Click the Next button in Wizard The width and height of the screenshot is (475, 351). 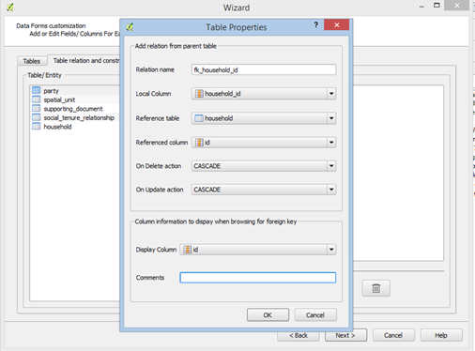pos(345,335)
